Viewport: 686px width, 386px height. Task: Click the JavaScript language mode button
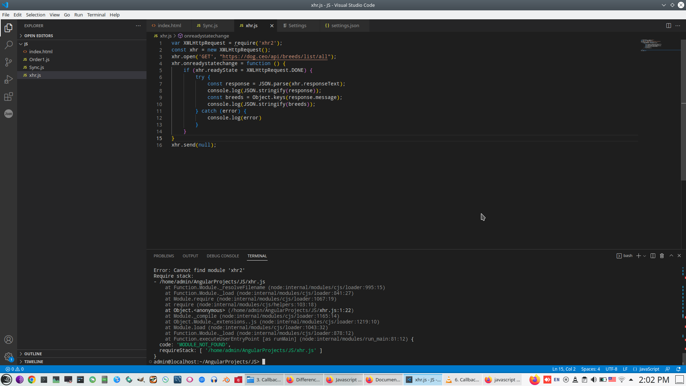(x=646, y=369)
